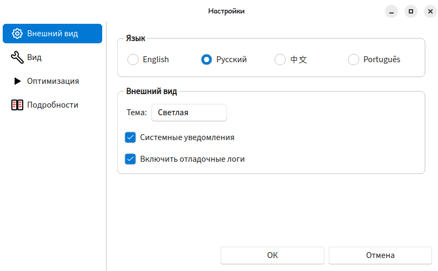Click the play triangle icon beside Оптимизация
The width and height of the screenshot is (438, 271).
[17, 81]
